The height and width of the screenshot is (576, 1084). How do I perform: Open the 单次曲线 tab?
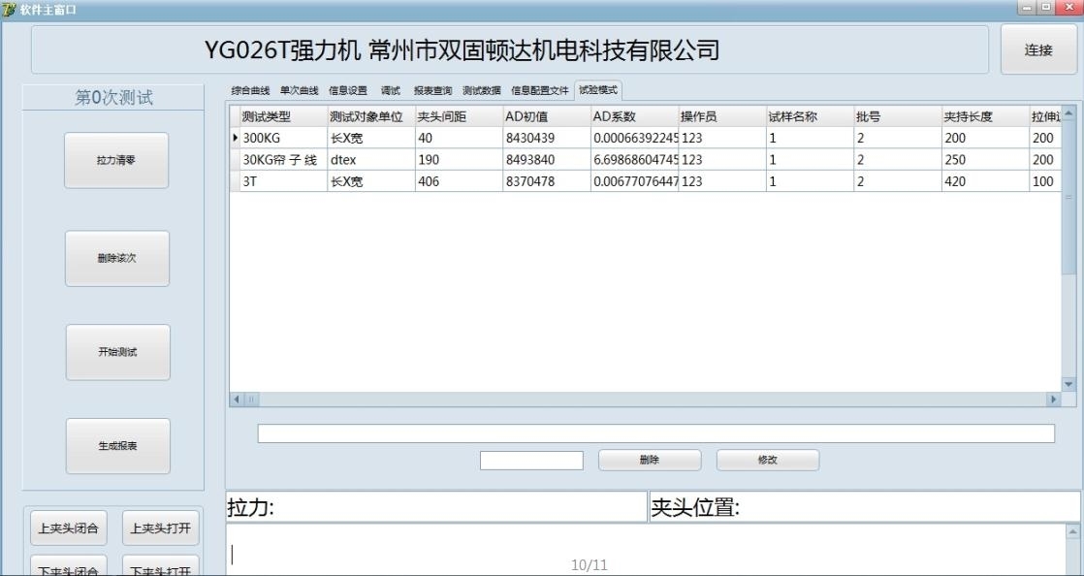point(299,91)
